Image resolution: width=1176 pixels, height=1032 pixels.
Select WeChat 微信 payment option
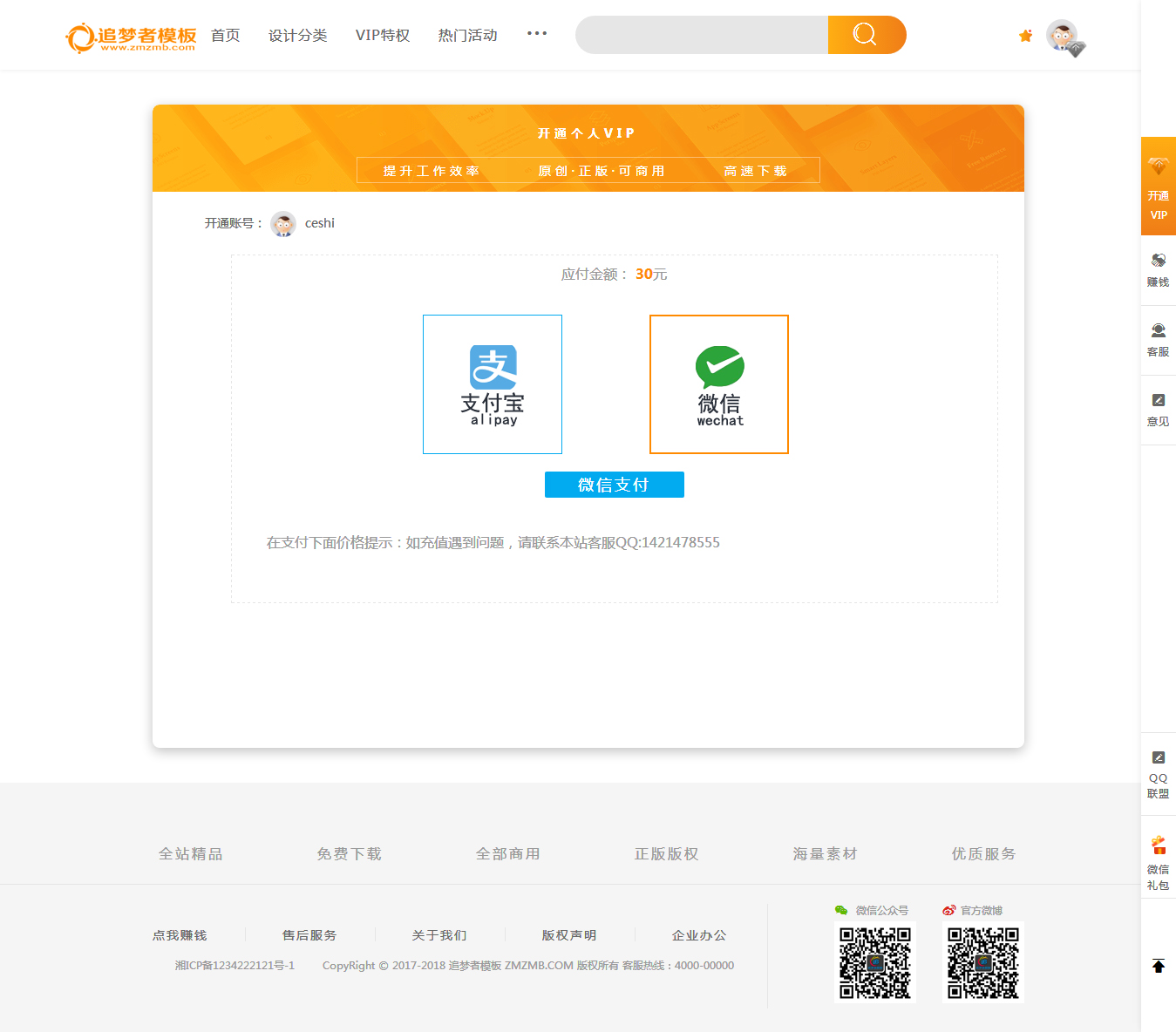[719, 384]
